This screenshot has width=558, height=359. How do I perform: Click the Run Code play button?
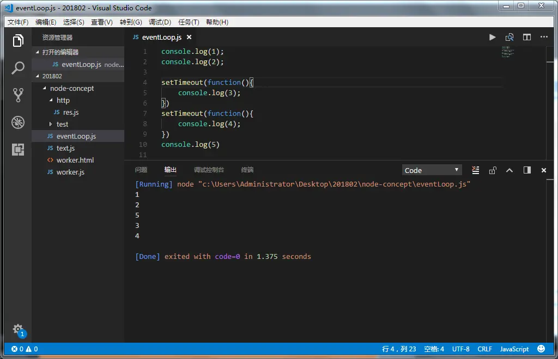coord(492,38)
